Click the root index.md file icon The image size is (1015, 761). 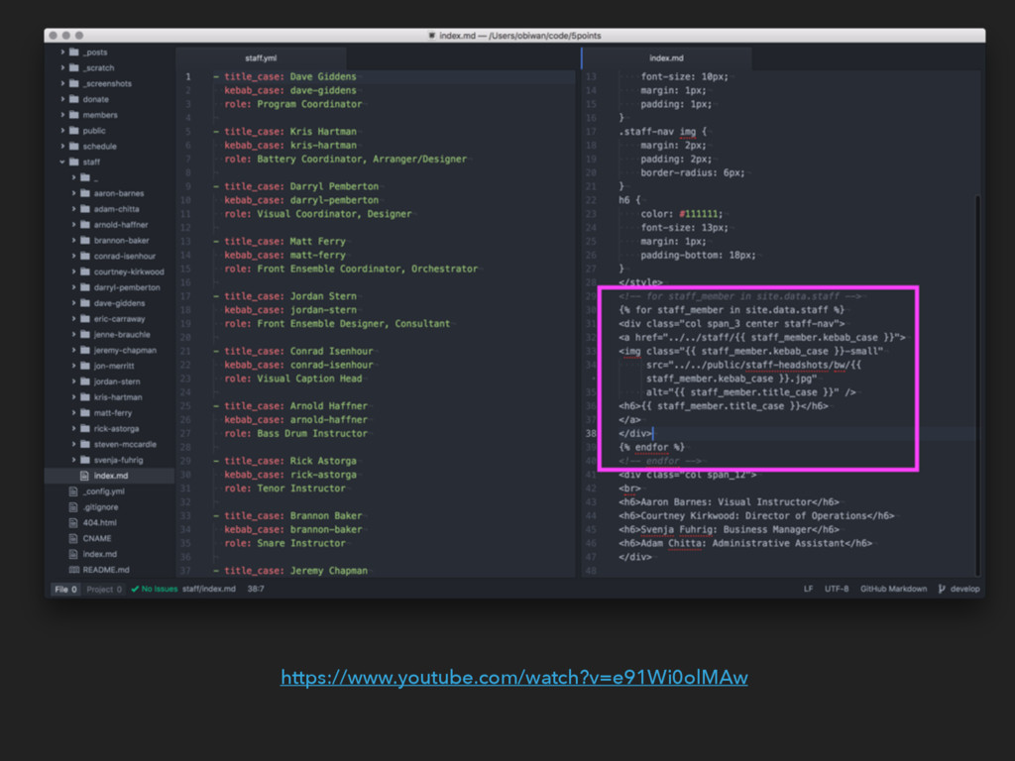click(x=73, y=554)
